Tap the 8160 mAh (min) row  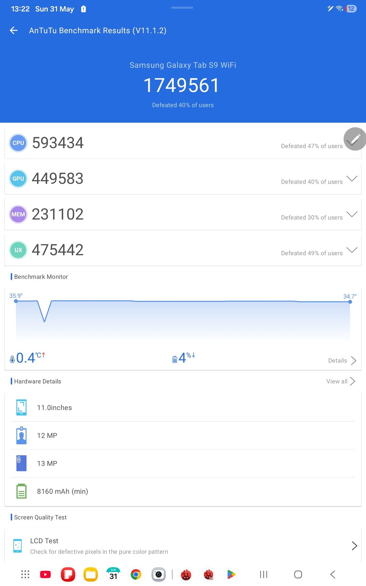(183, 491)
